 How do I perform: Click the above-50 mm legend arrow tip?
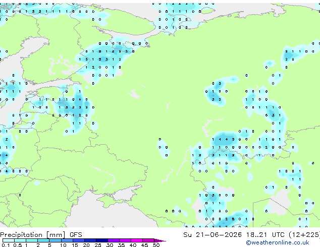tap(160, 241)
